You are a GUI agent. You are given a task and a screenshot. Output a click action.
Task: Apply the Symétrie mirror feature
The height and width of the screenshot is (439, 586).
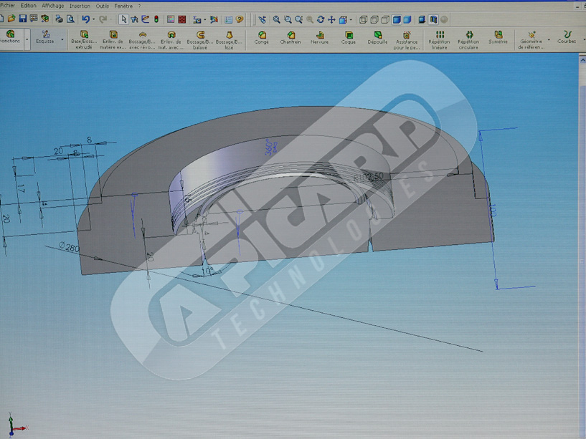pyautogui.click(x=498, y=38)
